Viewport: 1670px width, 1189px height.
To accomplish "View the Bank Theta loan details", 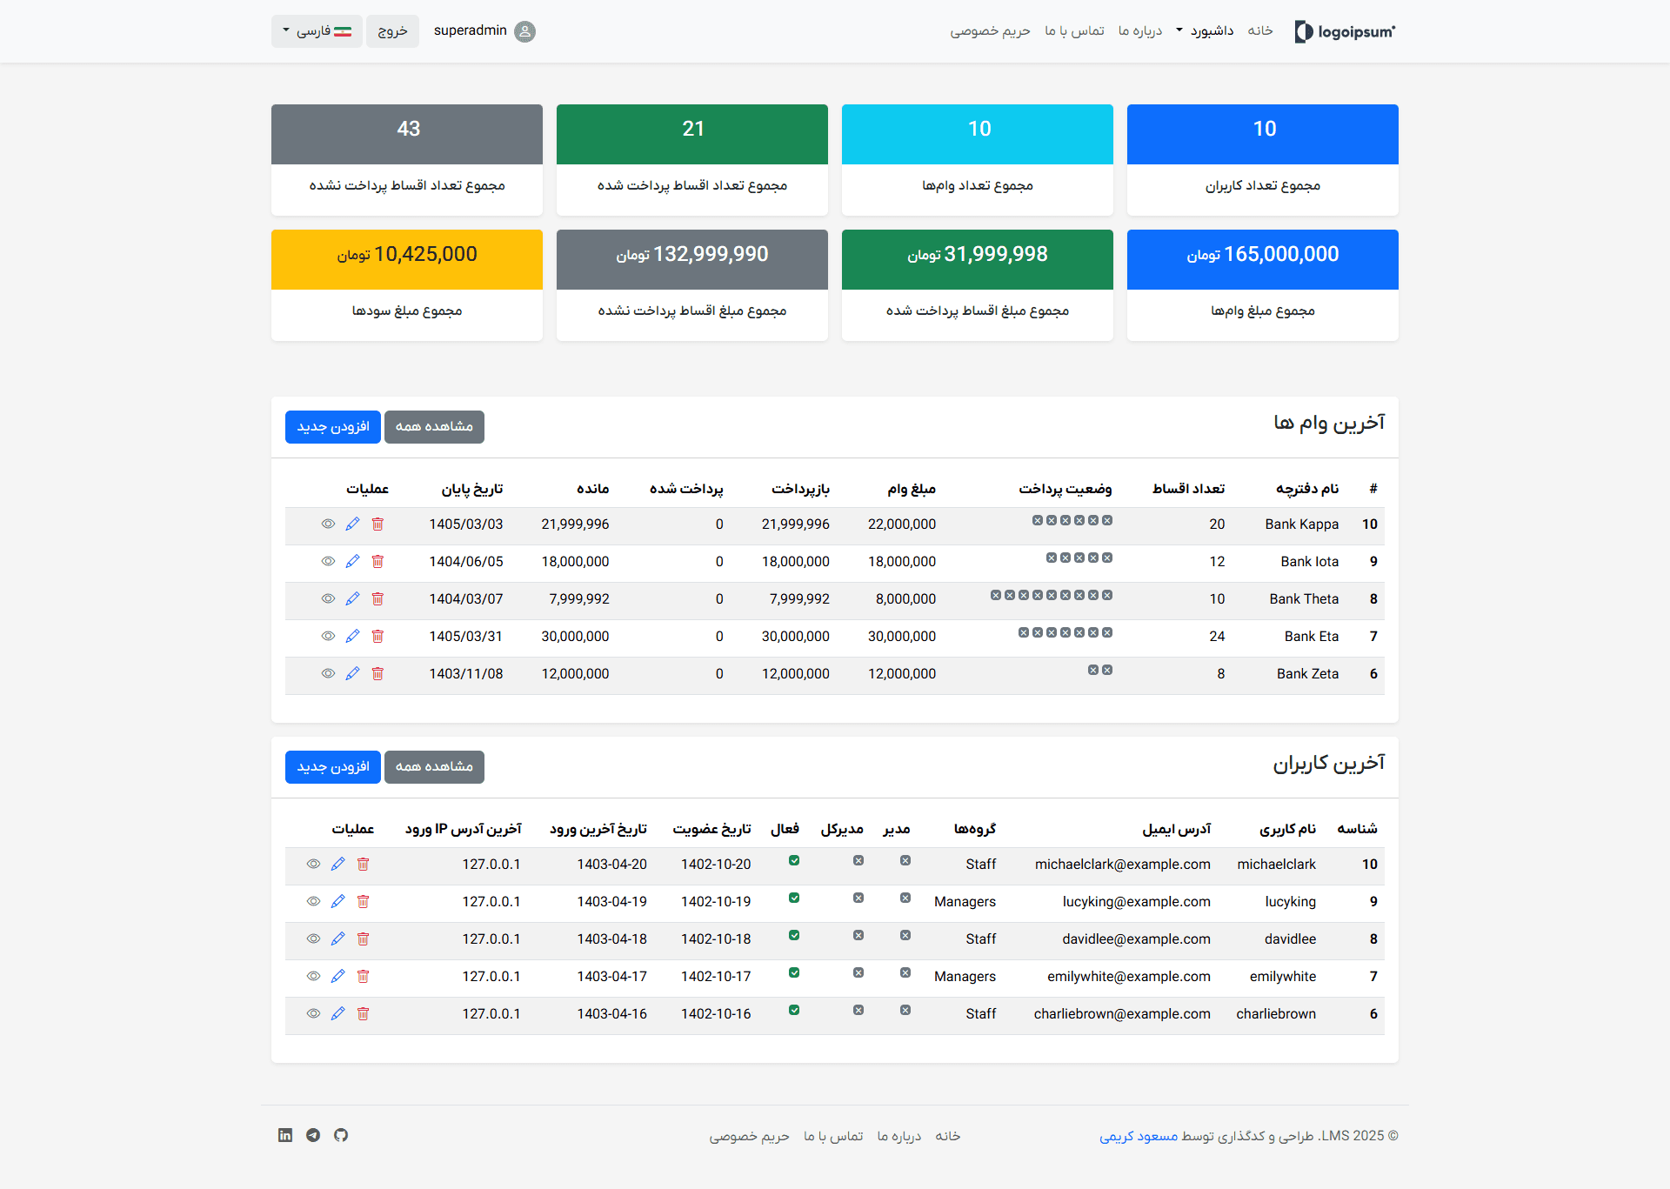I will pos(328,598).
